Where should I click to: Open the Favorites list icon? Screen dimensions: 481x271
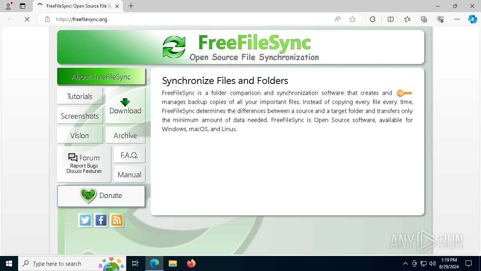coord(407,19)
